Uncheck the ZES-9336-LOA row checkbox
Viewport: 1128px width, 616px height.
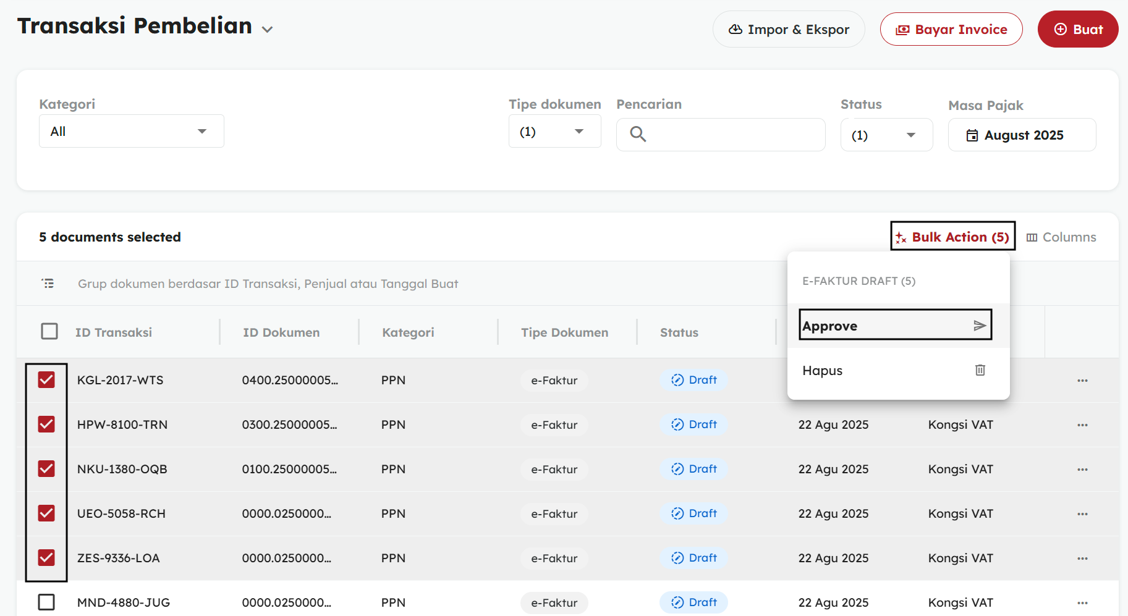[x=46, y=557]
